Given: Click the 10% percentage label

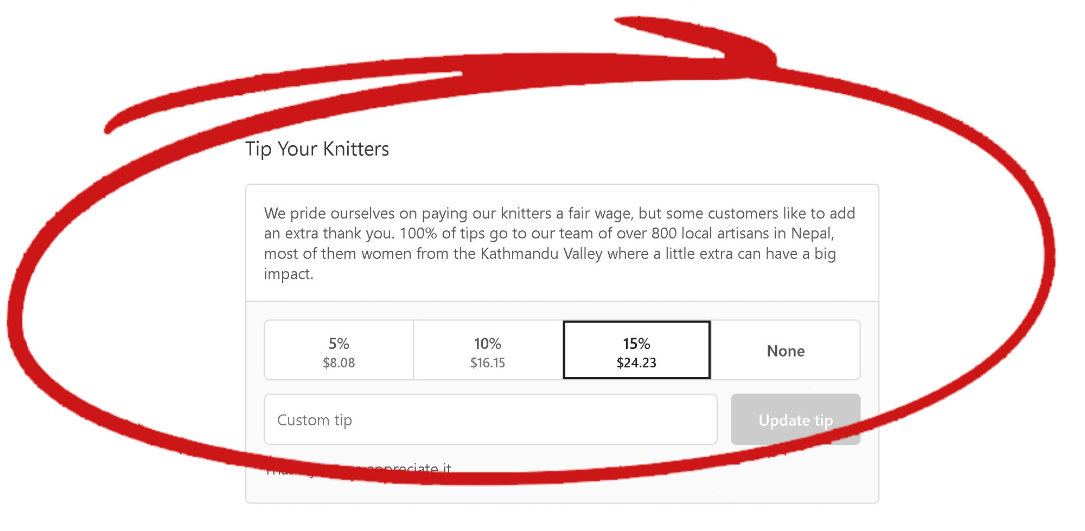Looking at the screenshot, I should [x=488, y=344].
